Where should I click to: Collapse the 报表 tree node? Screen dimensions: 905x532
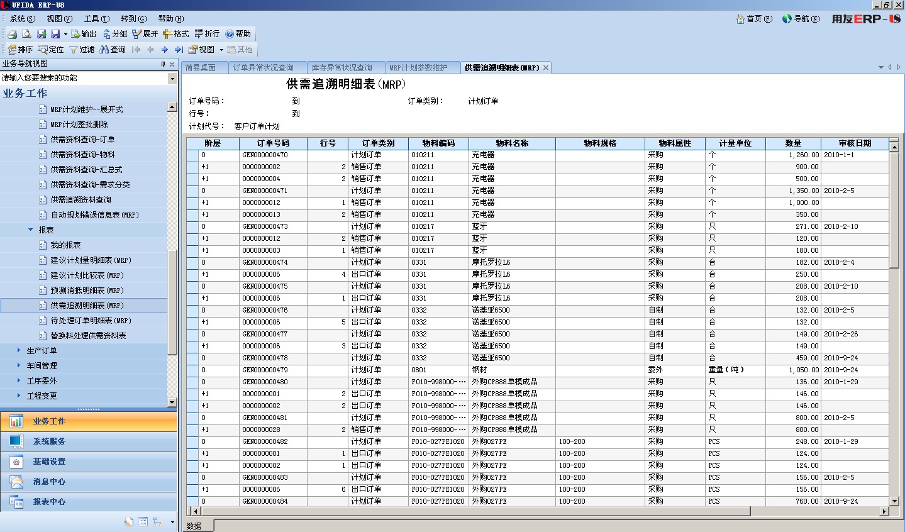coord(30,230)
